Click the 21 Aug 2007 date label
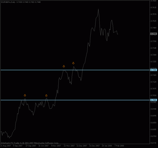The width and height of the screenshot is (158, 148). (6, 146)
